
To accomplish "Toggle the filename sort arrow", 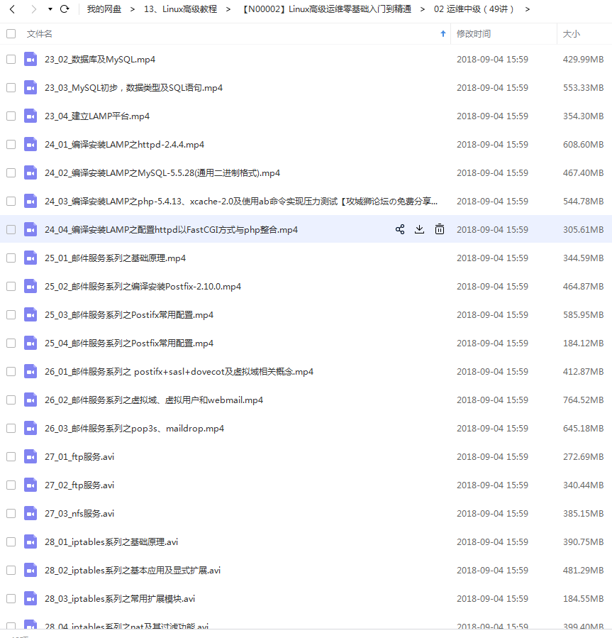I will (x=443, y=34).
